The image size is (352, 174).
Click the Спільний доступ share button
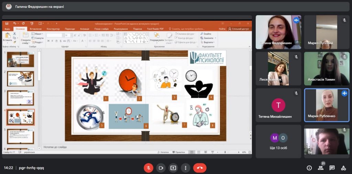point(240,29)
